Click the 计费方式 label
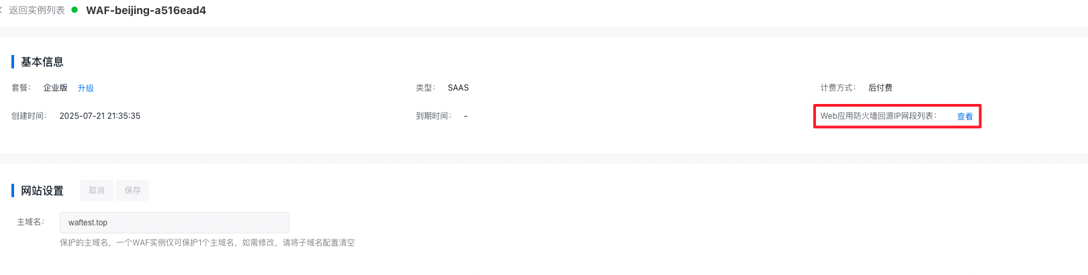Viewport: 1088px width, 275px height. [838, 88]
